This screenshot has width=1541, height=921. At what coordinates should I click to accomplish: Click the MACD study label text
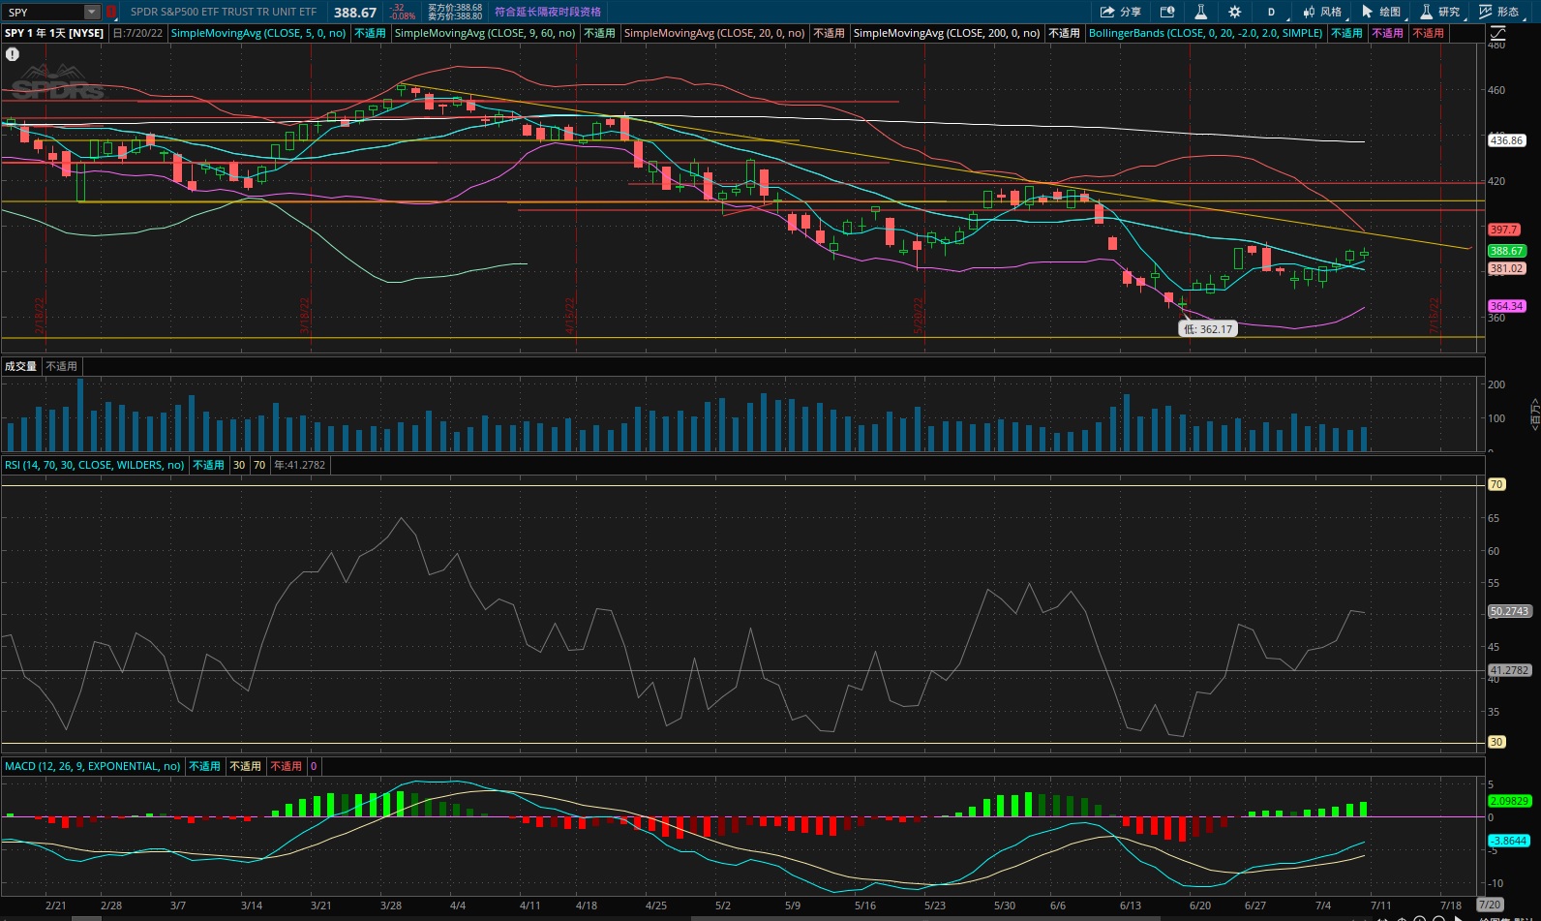[x=92, y=766]
